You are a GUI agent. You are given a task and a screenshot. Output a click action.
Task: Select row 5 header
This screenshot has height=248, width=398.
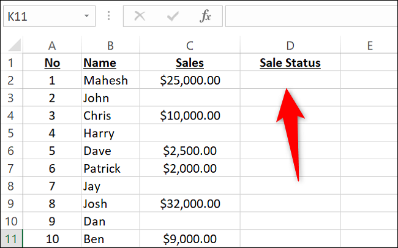(12, 133)
